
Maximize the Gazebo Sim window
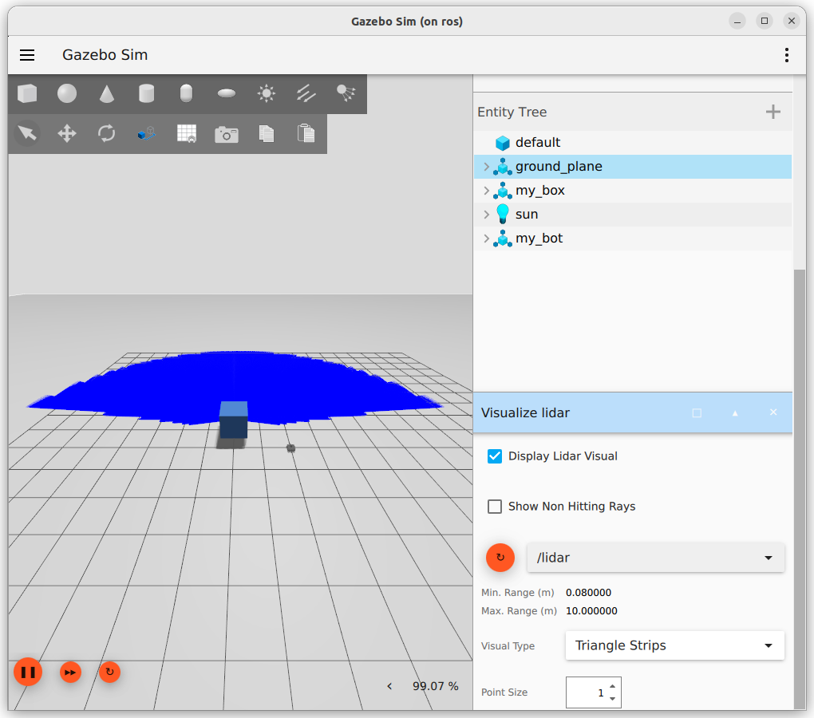point(765,22)
